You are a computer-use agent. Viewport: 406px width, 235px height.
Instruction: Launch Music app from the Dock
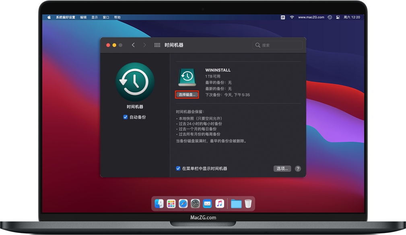point(219,204)
